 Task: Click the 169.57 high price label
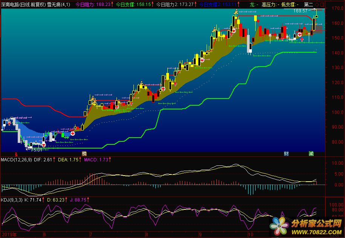[x=301, y=11]
